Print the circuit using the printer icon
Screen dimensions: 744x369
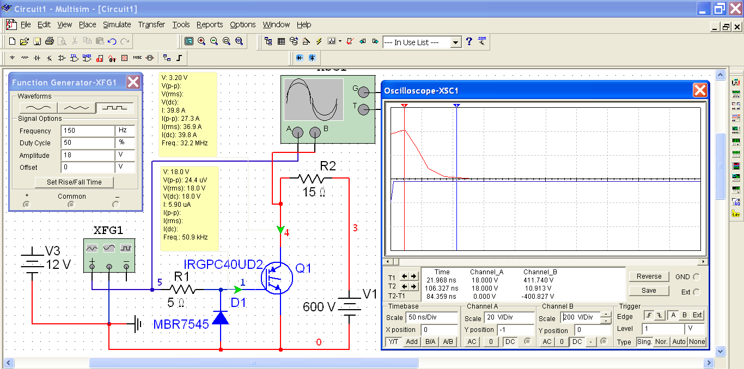click(x=50, y=41)
